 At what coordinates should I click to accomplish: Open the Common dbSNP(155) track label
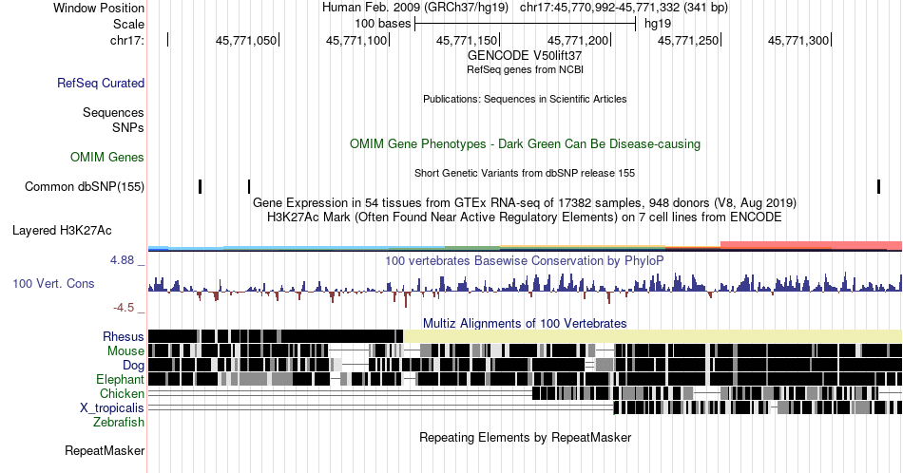[85, 186]
